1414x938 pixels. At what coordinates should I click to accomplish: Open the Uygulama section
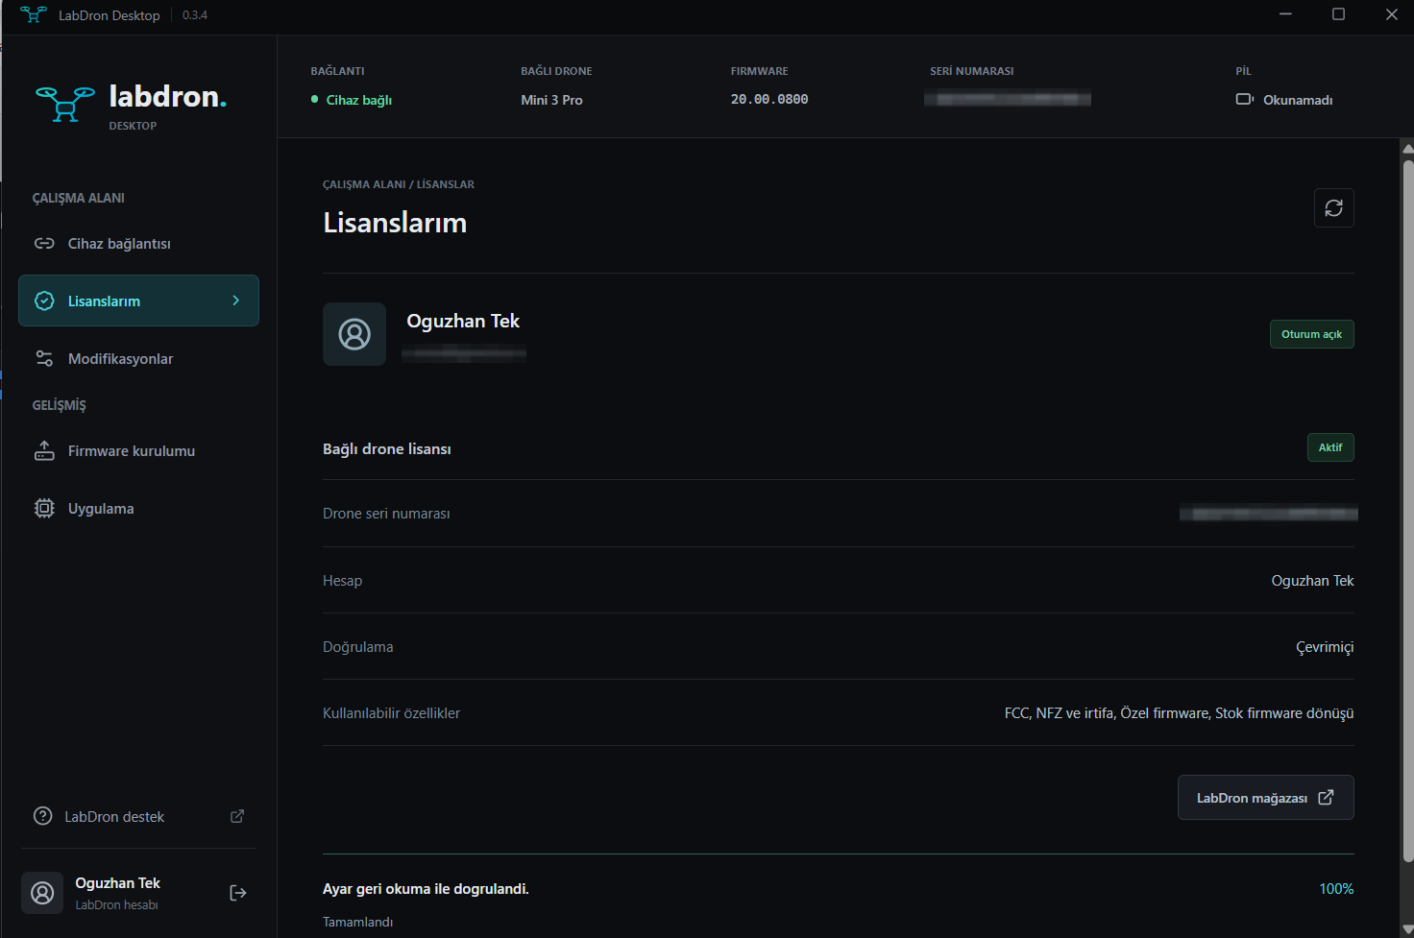[138, 509]
